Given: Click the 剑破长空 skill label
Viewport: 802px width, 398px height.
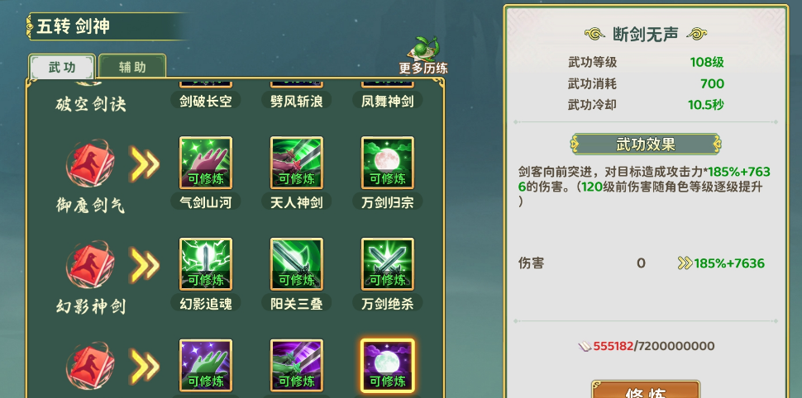Looking at the screenshot, I should pos(206,101).
